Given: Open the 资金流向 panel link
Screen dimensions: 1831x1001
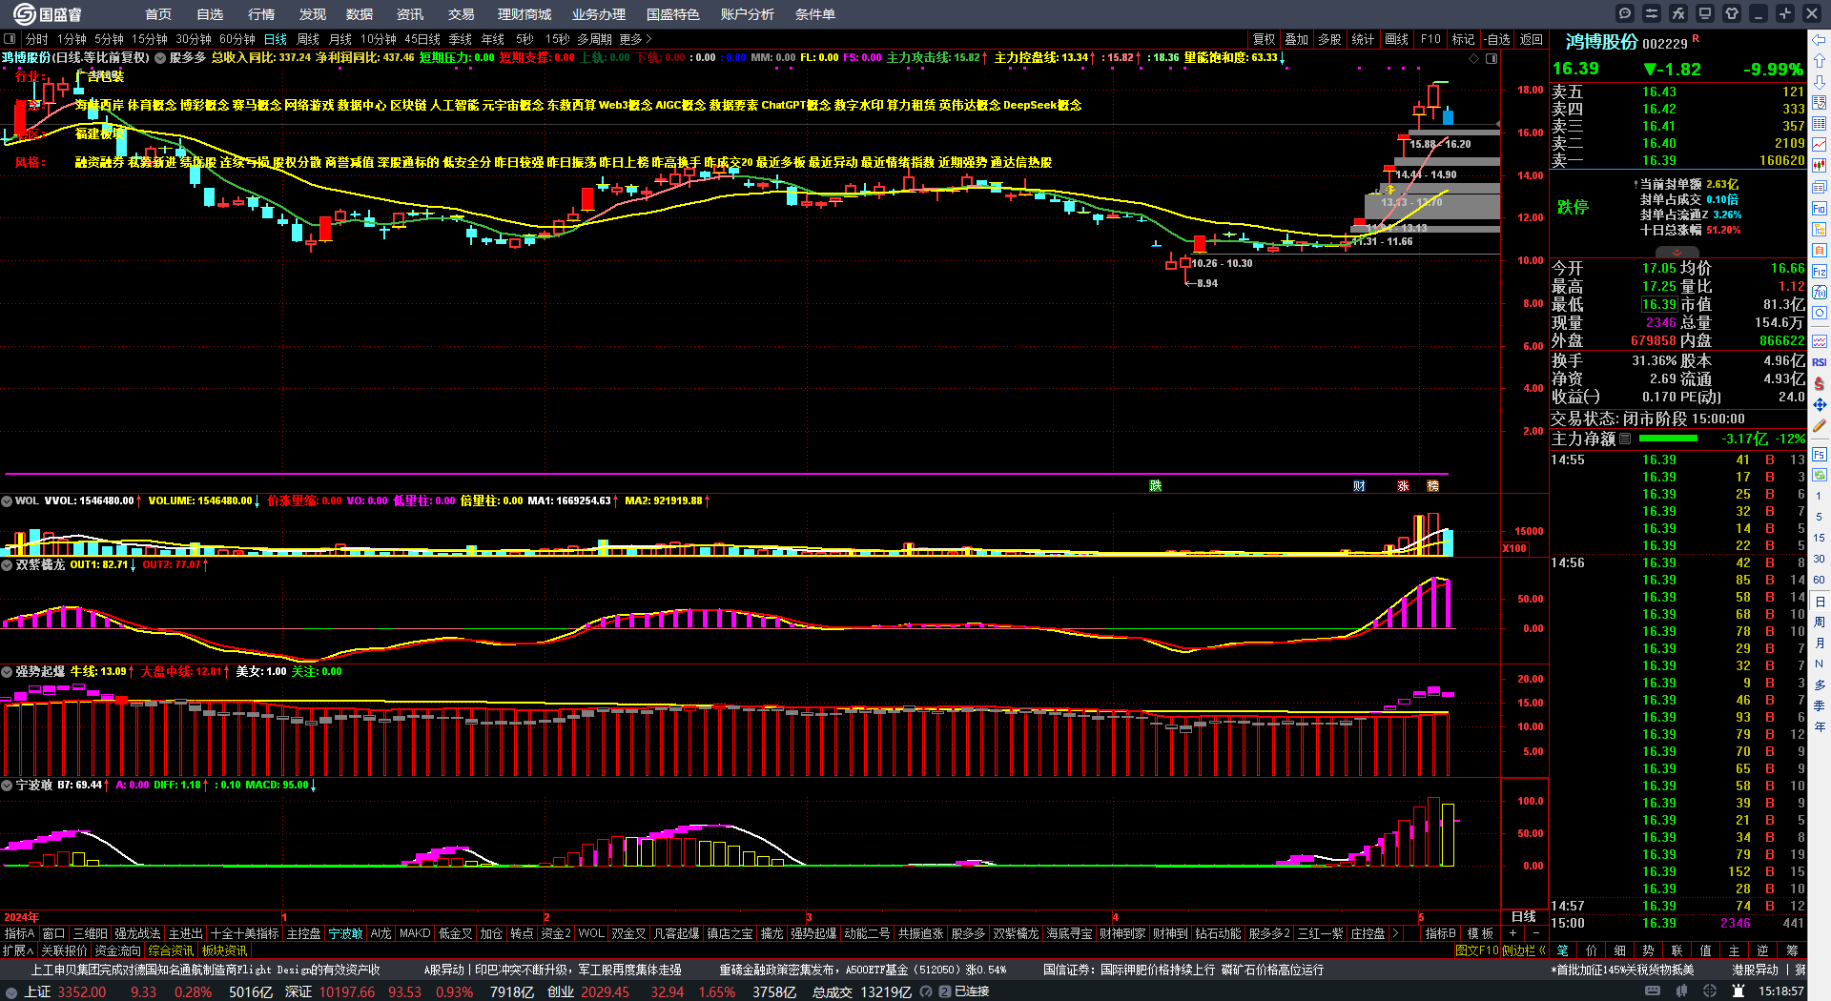Looking at the screenshot, I should [117, 950].
